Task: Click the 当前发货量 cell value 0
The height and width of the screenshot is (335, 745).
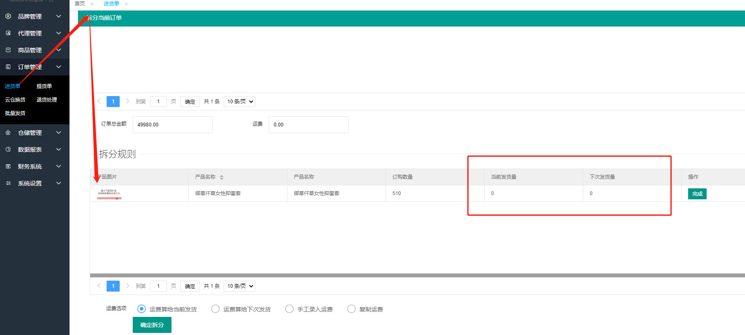Action: [492, 193]
